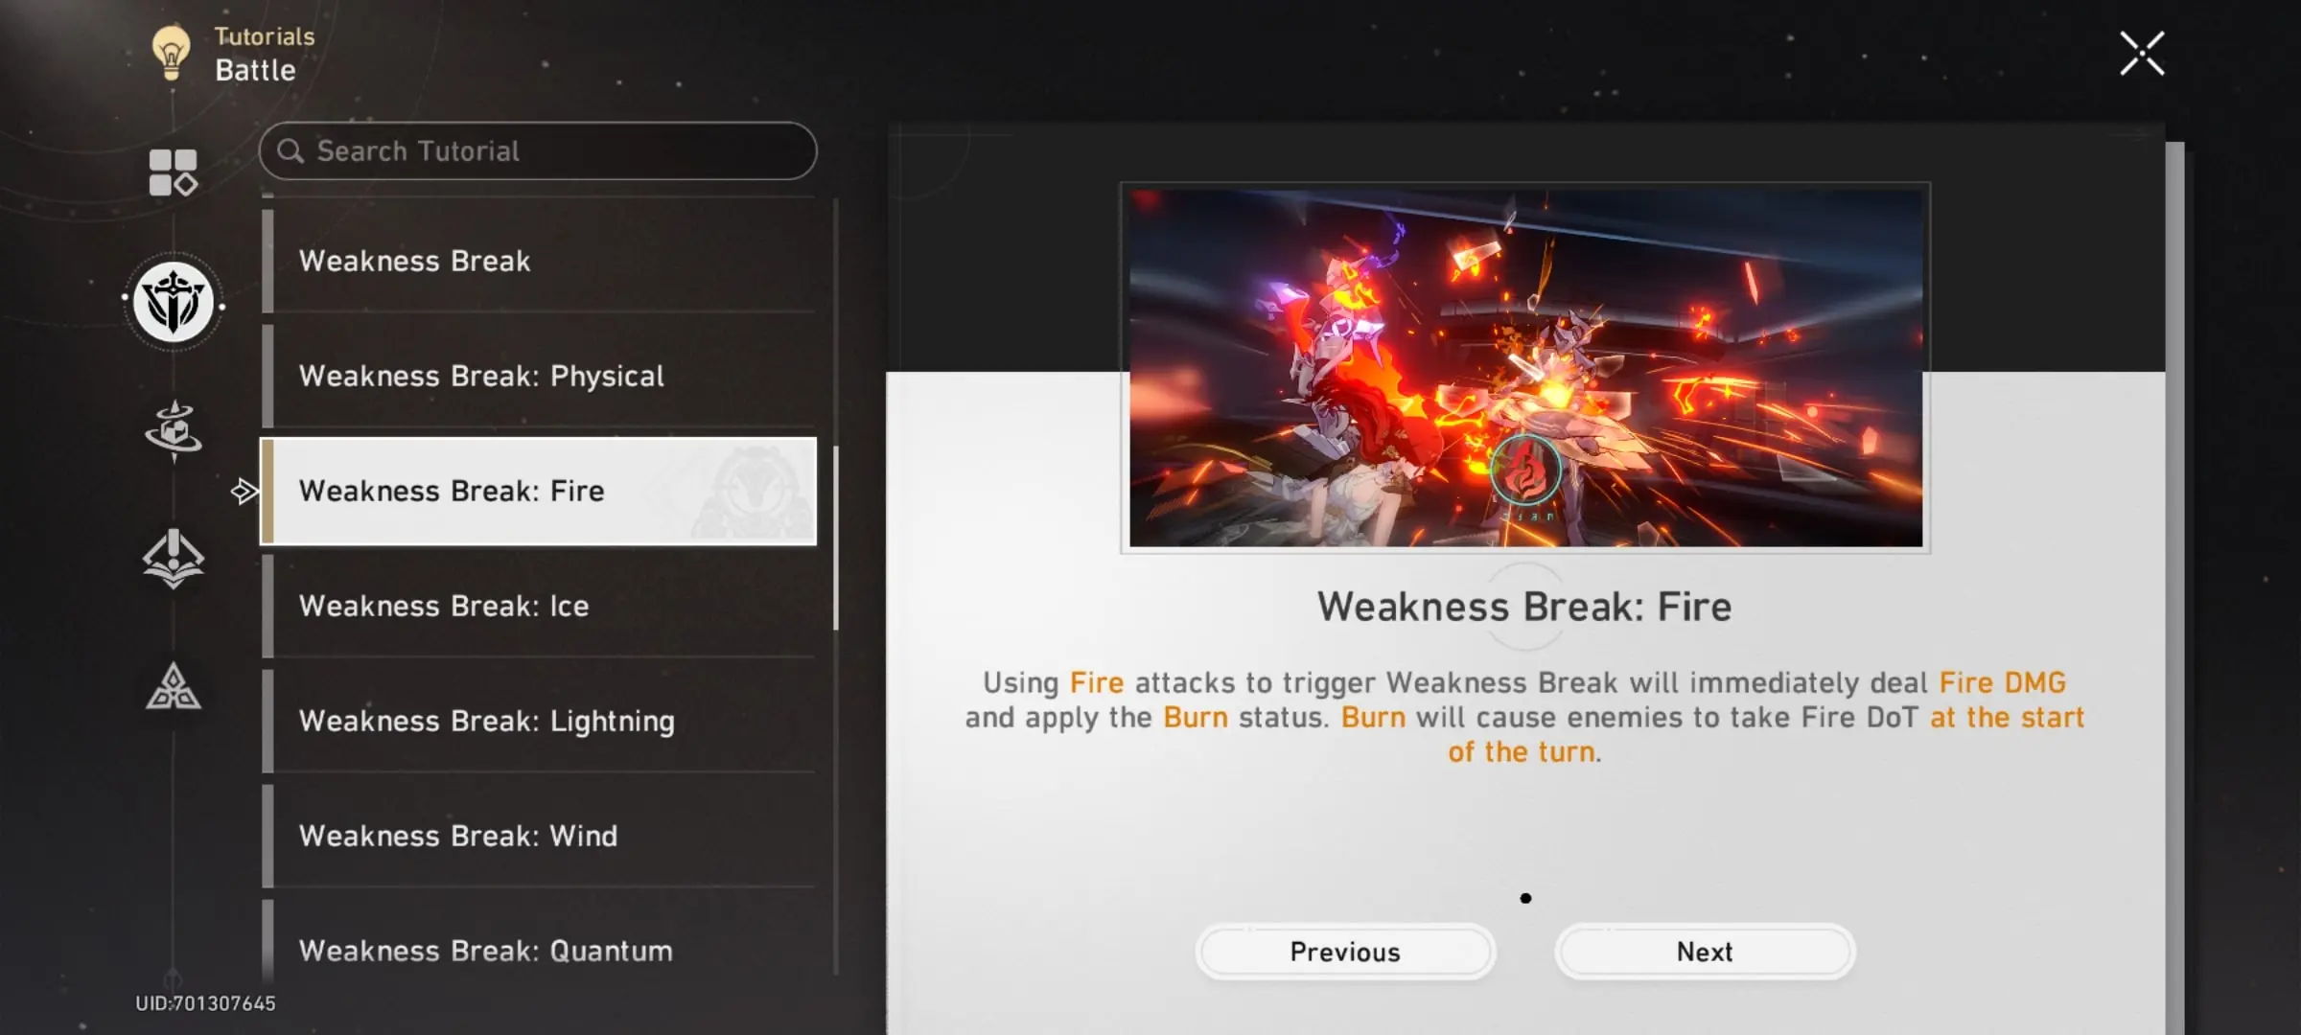2301x1035 pixels.
Task: Advance with the Next button
Action: (x=1705, y=952)
